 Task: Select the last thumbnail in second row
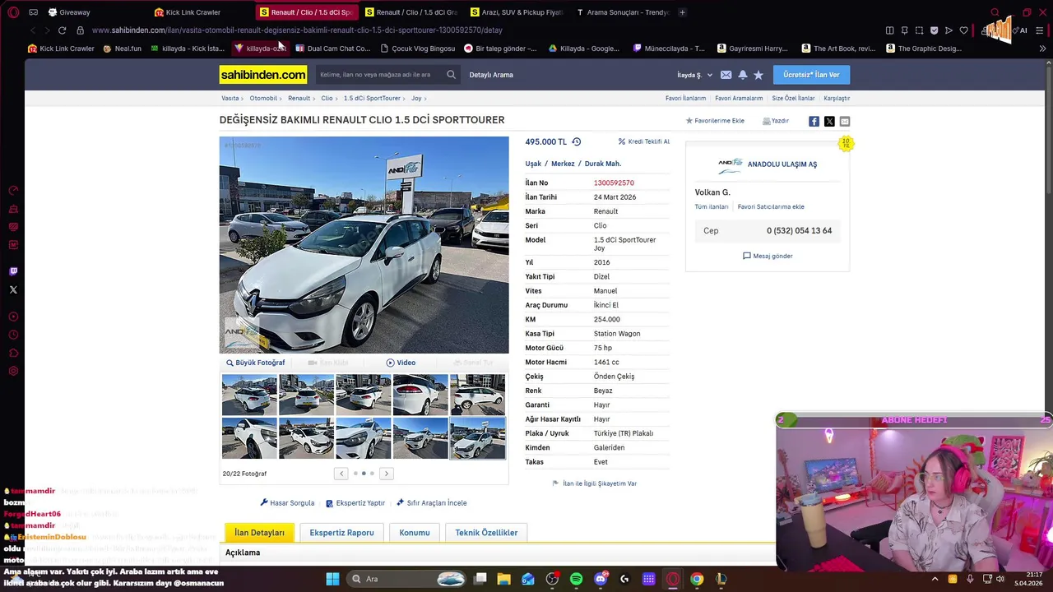coord(477,438)
